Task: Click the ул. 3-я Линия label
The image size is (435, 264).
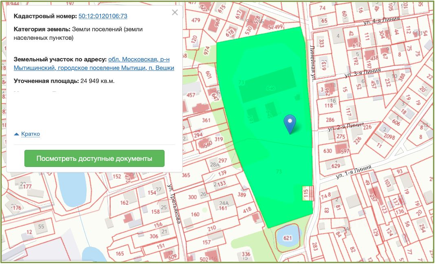Action: (x=362, y=73)
